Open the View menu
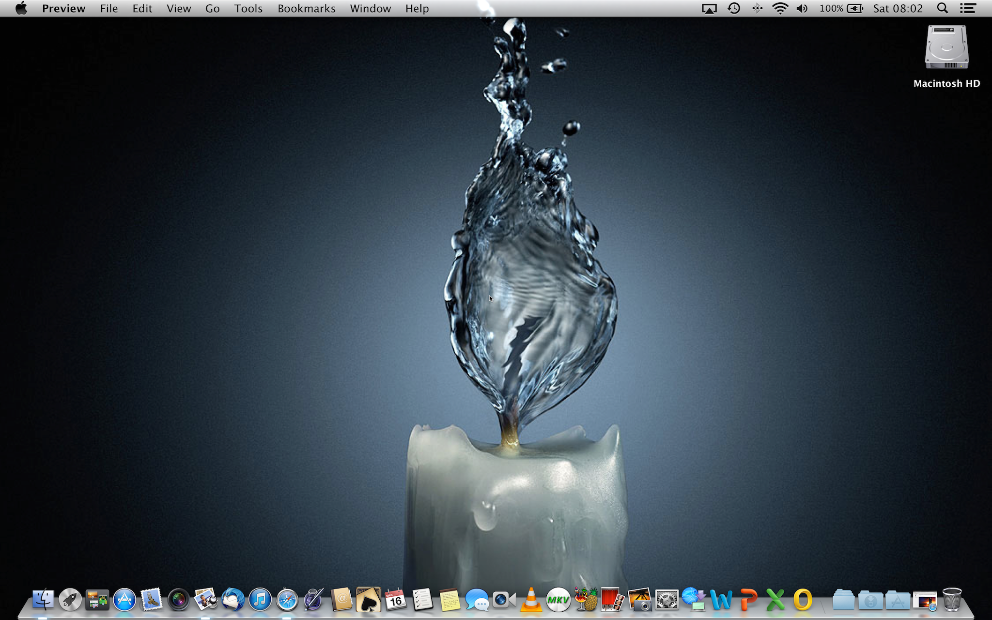The height and width of the screenshot is (620, 992). pos(179,8)
